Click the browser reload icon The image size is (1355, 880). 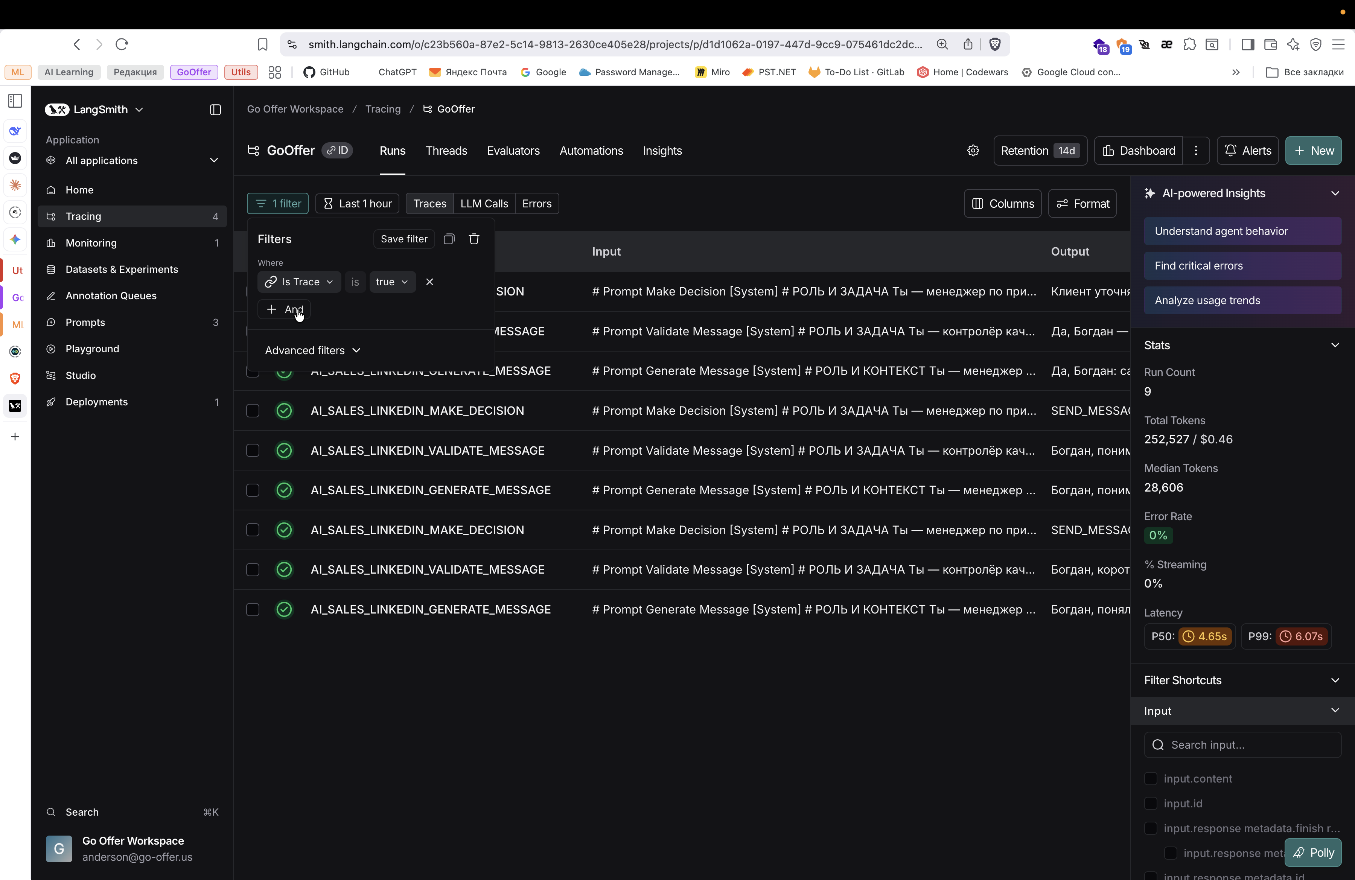(x=122, y=44)
